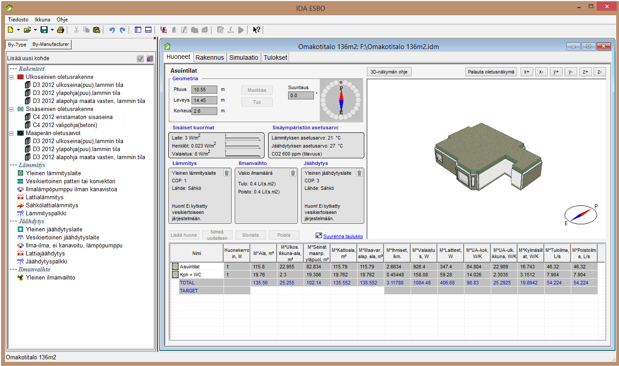Select the By-Manufacturer tab
619x366 pixels.
coord(51,45)
